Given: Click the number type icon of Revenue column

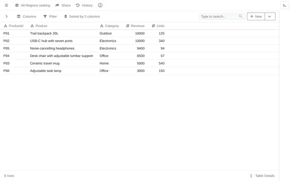Looking at the screenshot, I should point(128,26).
